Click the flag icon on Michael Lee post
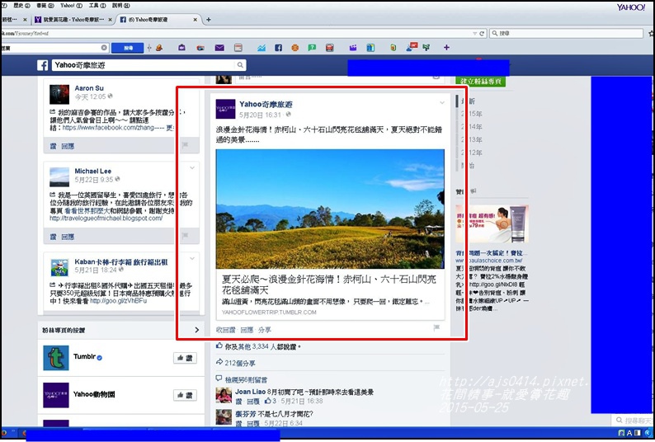Viewport: 655px width, 442px height. tap(185, 236)
